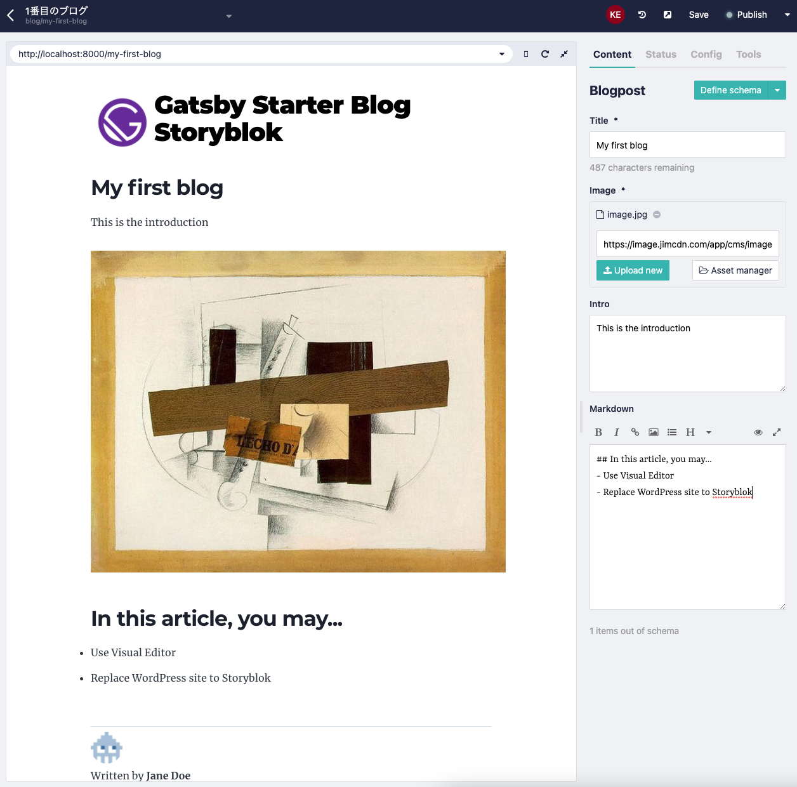Click the Gatsby logo in preview
Viewport: 797px width, 787px height.
[122, 122]
